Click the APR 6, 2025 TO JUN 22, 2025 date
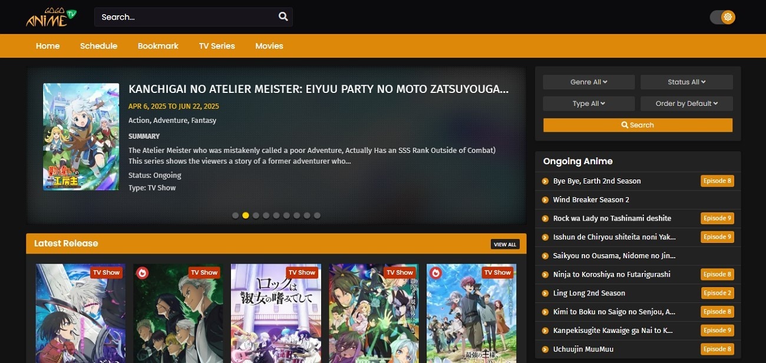The height and width of the screenshot is (363, 766). [174, 106]
